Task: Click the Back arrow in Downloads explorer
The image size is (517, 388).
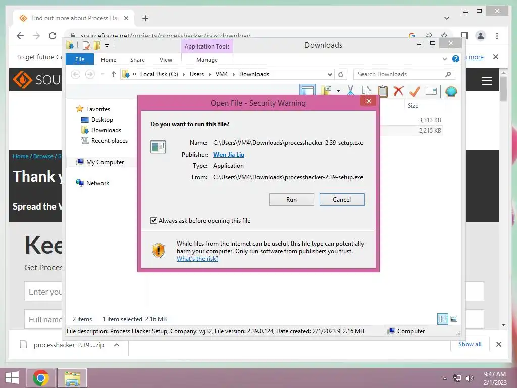Action: tap(76, 74)
